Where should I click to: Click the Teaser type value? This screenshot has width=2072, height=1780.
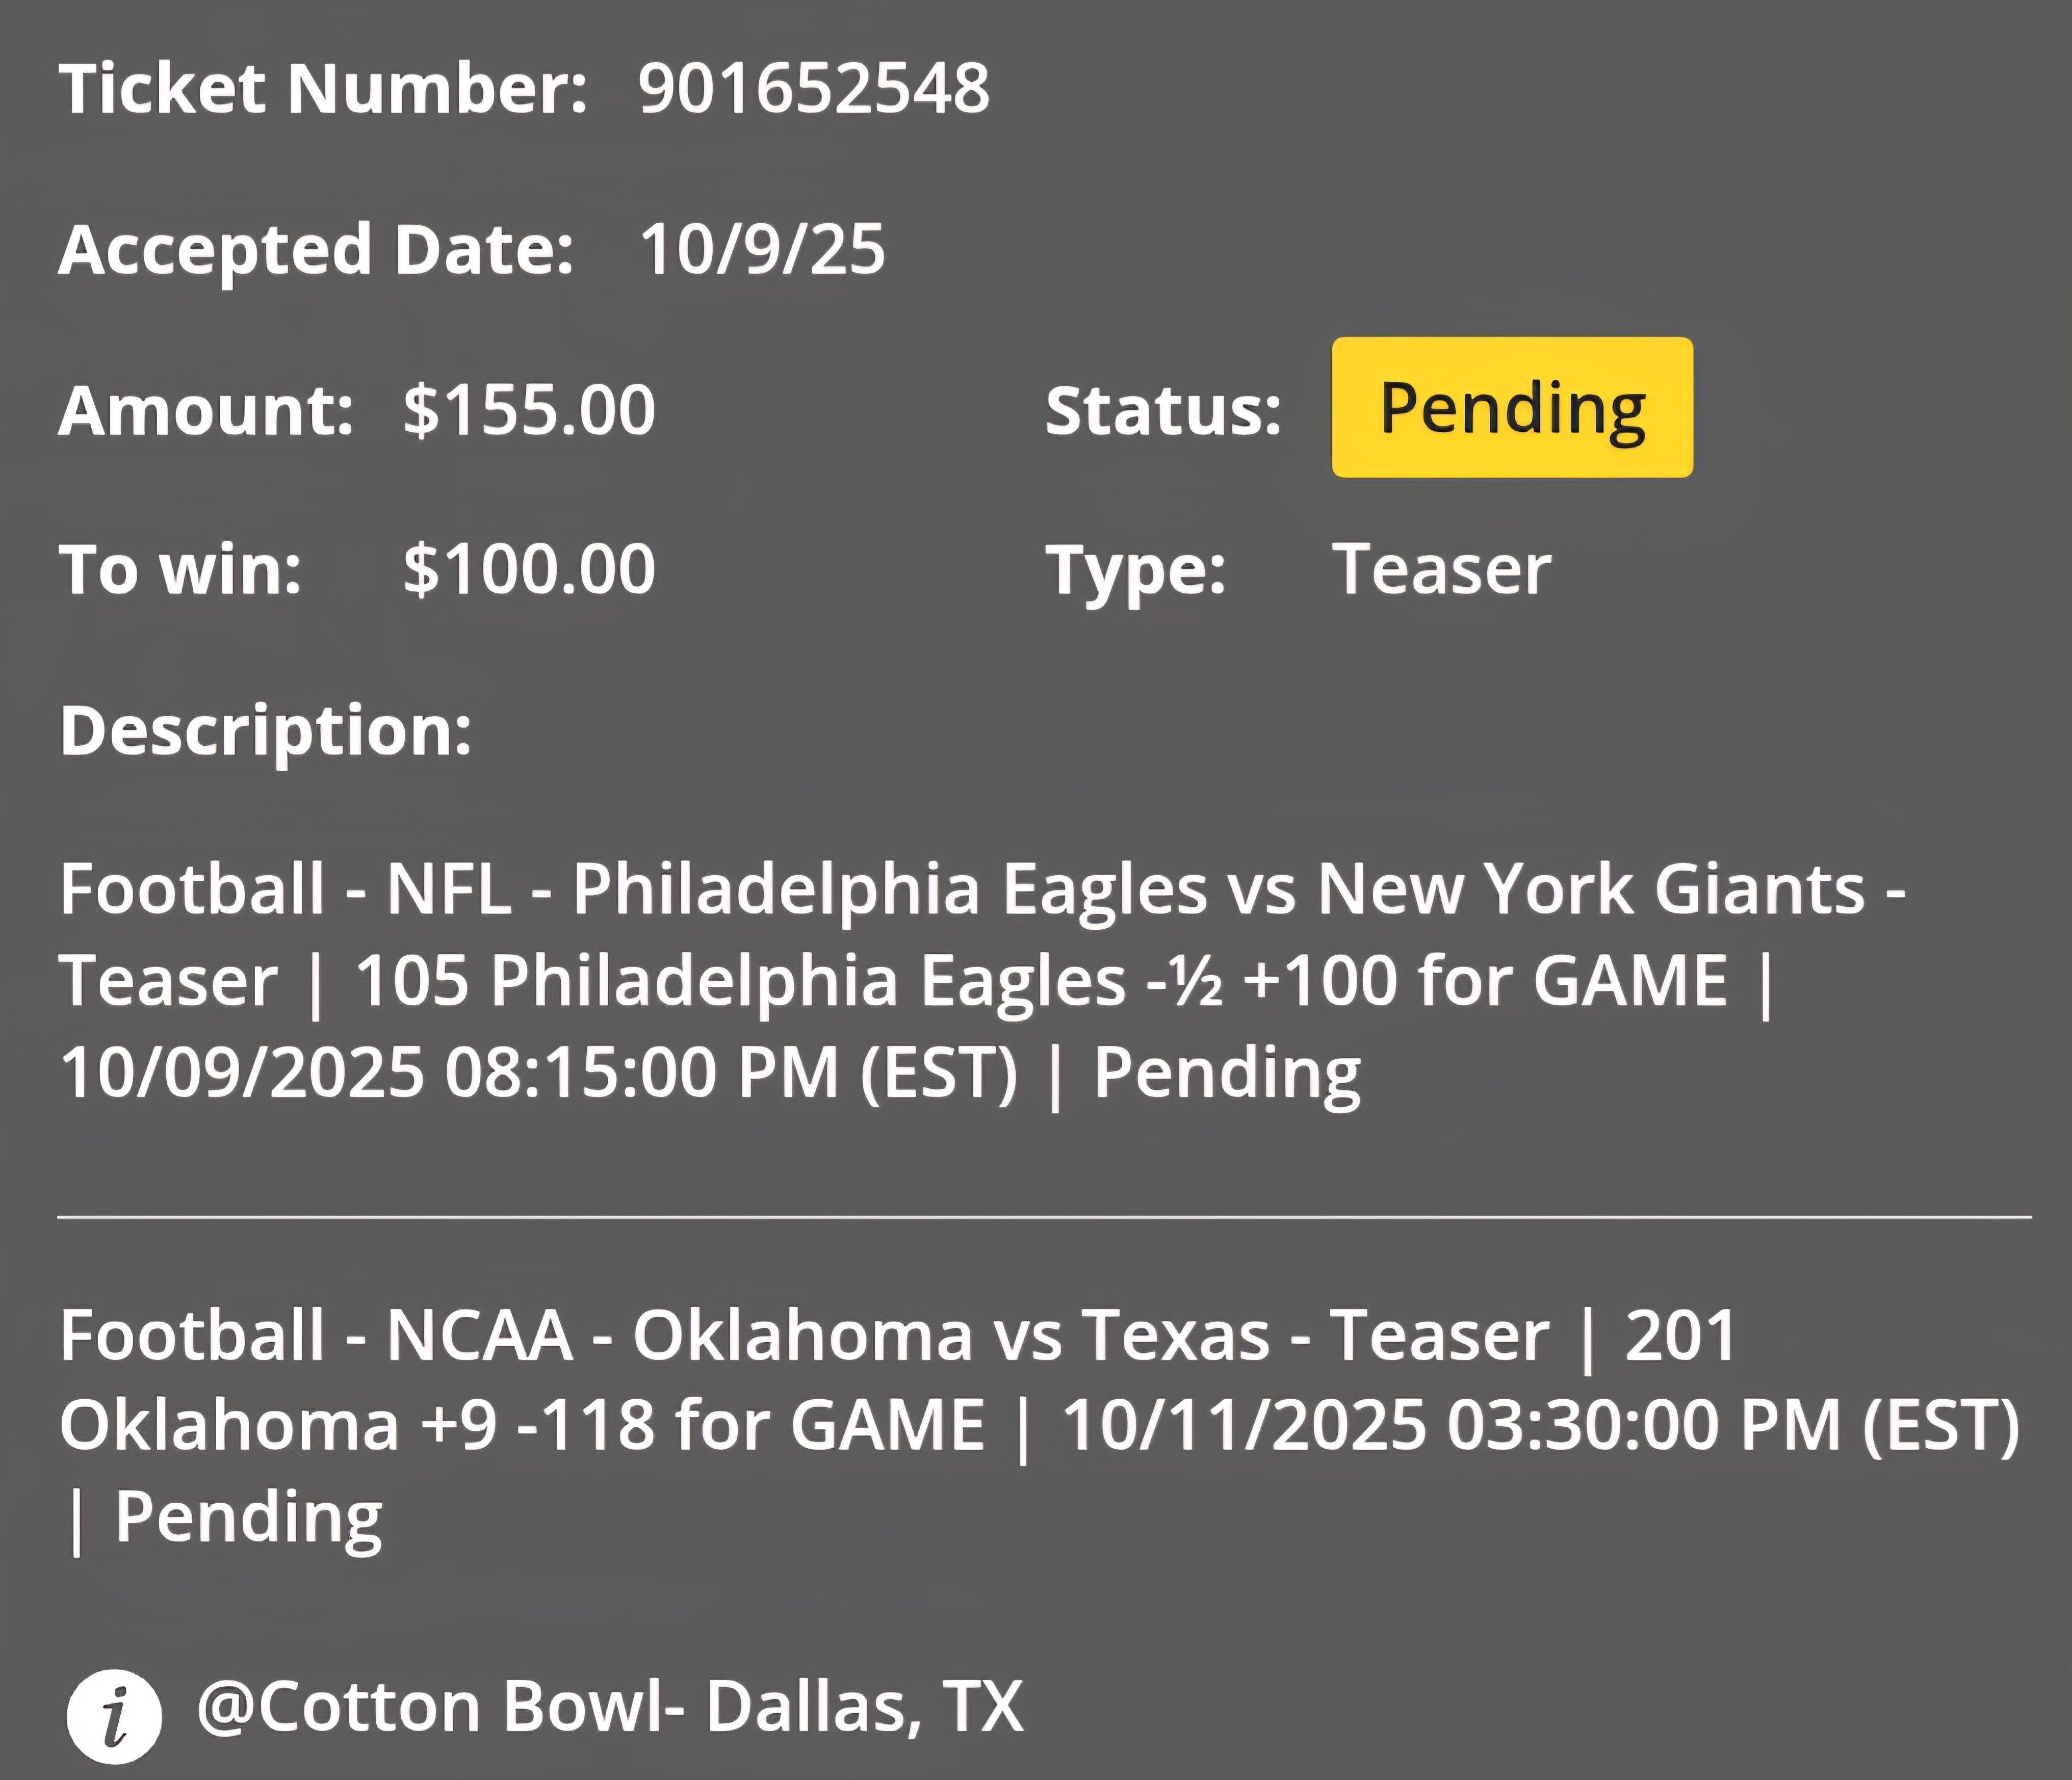click(1441, 569)
